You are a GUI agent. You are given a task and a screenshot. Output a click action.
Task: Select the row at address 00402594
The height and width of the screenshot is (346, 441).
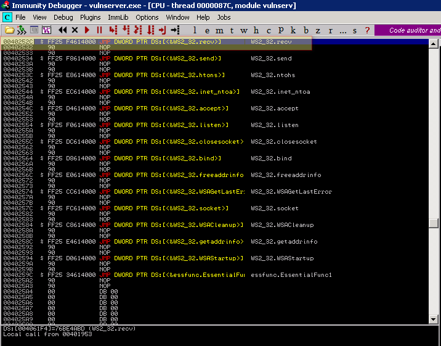click(214, 258)
